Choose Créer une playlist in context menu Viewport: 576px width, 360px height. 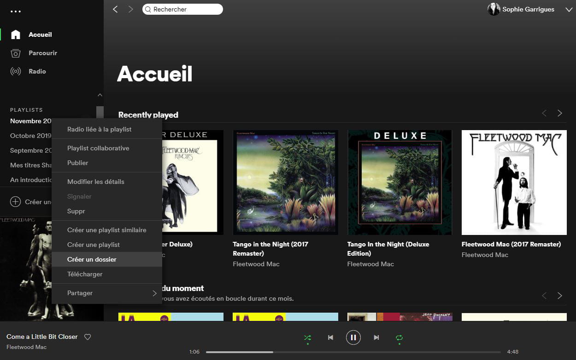click(x=107, y=245)
